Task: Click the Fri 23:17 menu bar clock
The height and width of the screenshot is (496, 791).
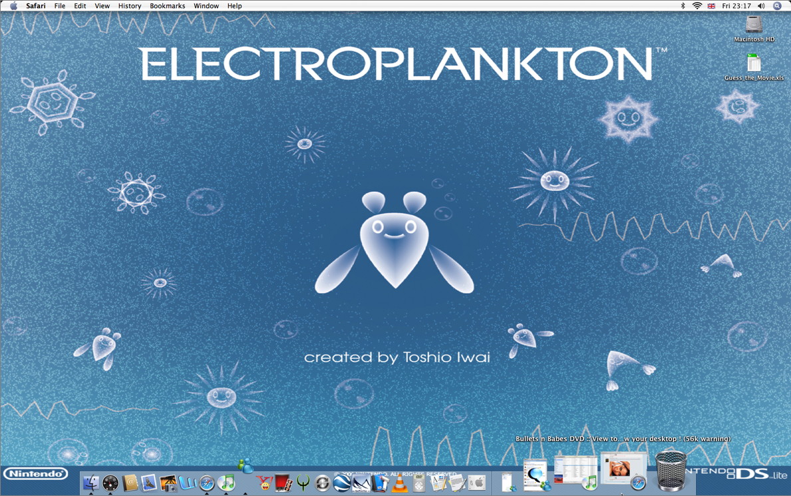Action: coord(736,6)
